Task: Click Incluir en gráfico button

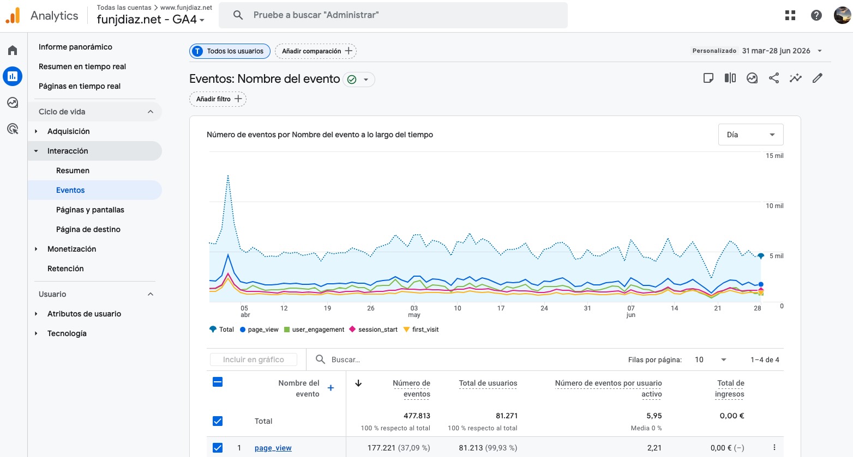Action: click(x=254, y=359)
